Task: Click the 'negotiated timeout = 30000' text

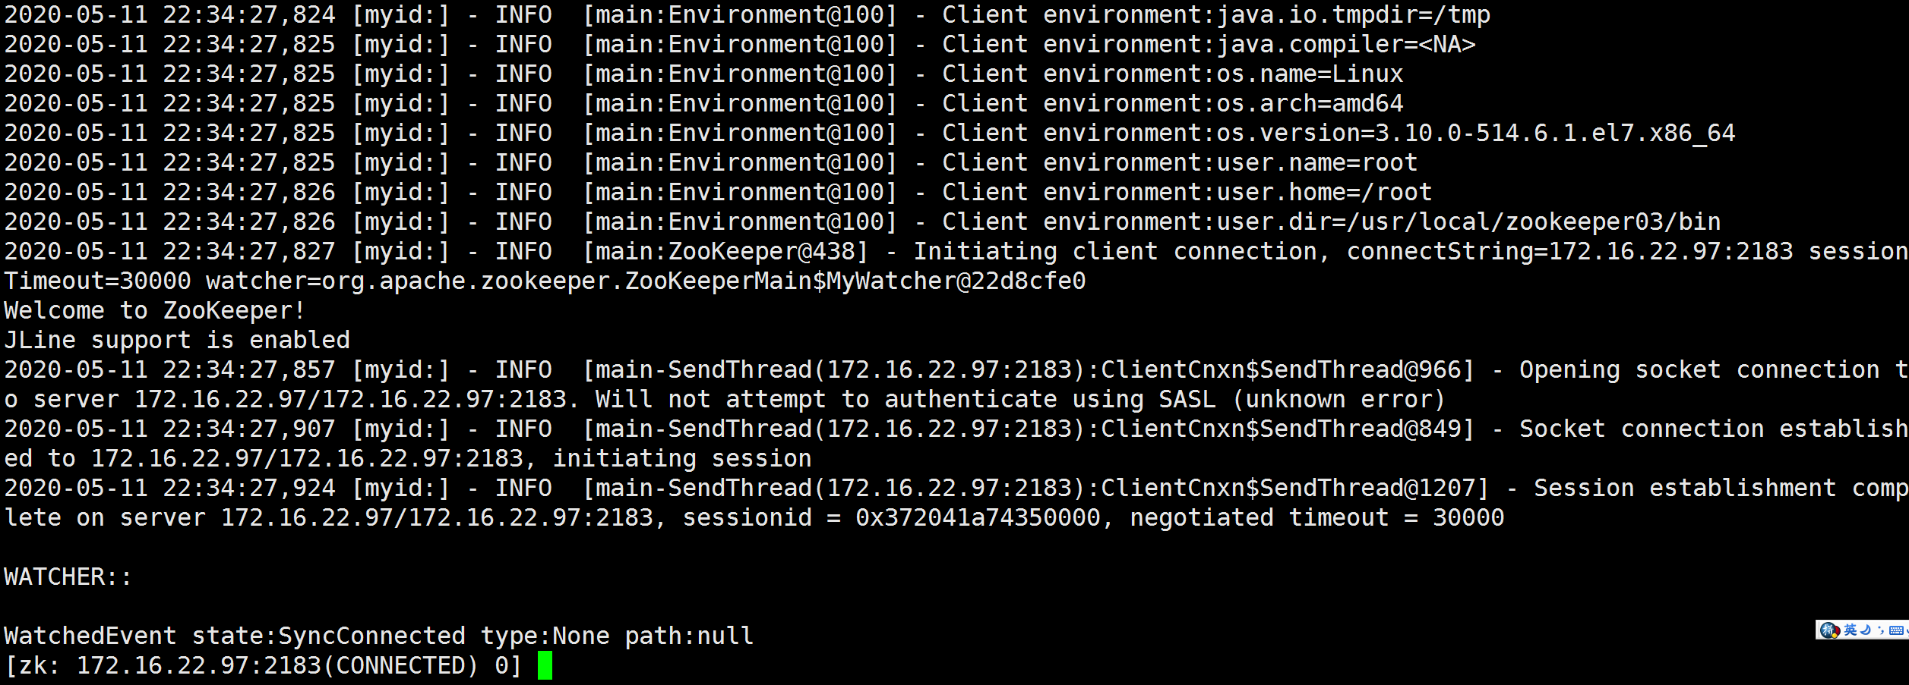Action: 1316,517
